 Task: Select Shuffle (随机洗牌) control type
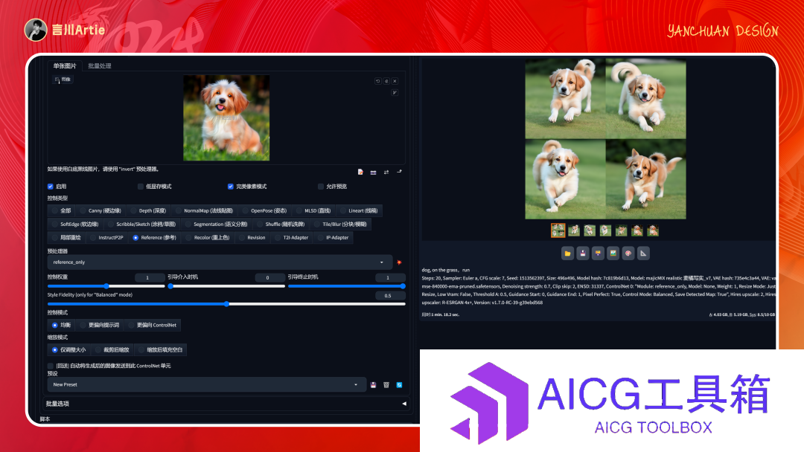(281, 225)
